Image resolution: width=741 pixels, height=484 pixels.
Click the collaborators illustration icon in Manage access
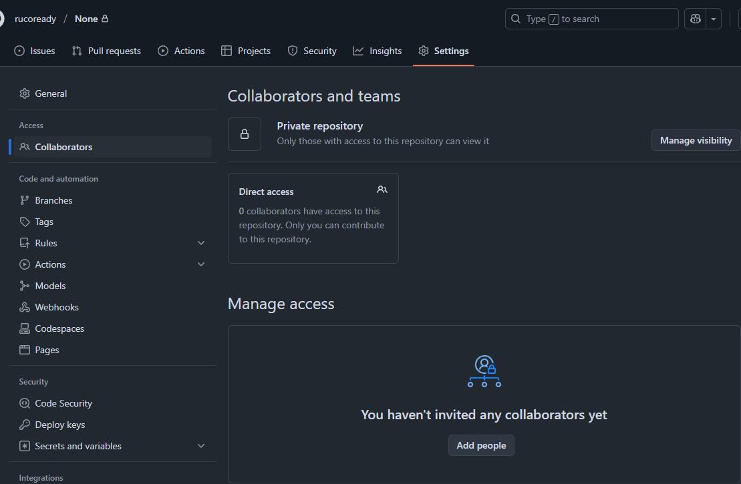pyautogui.click(x=484, y=371)
